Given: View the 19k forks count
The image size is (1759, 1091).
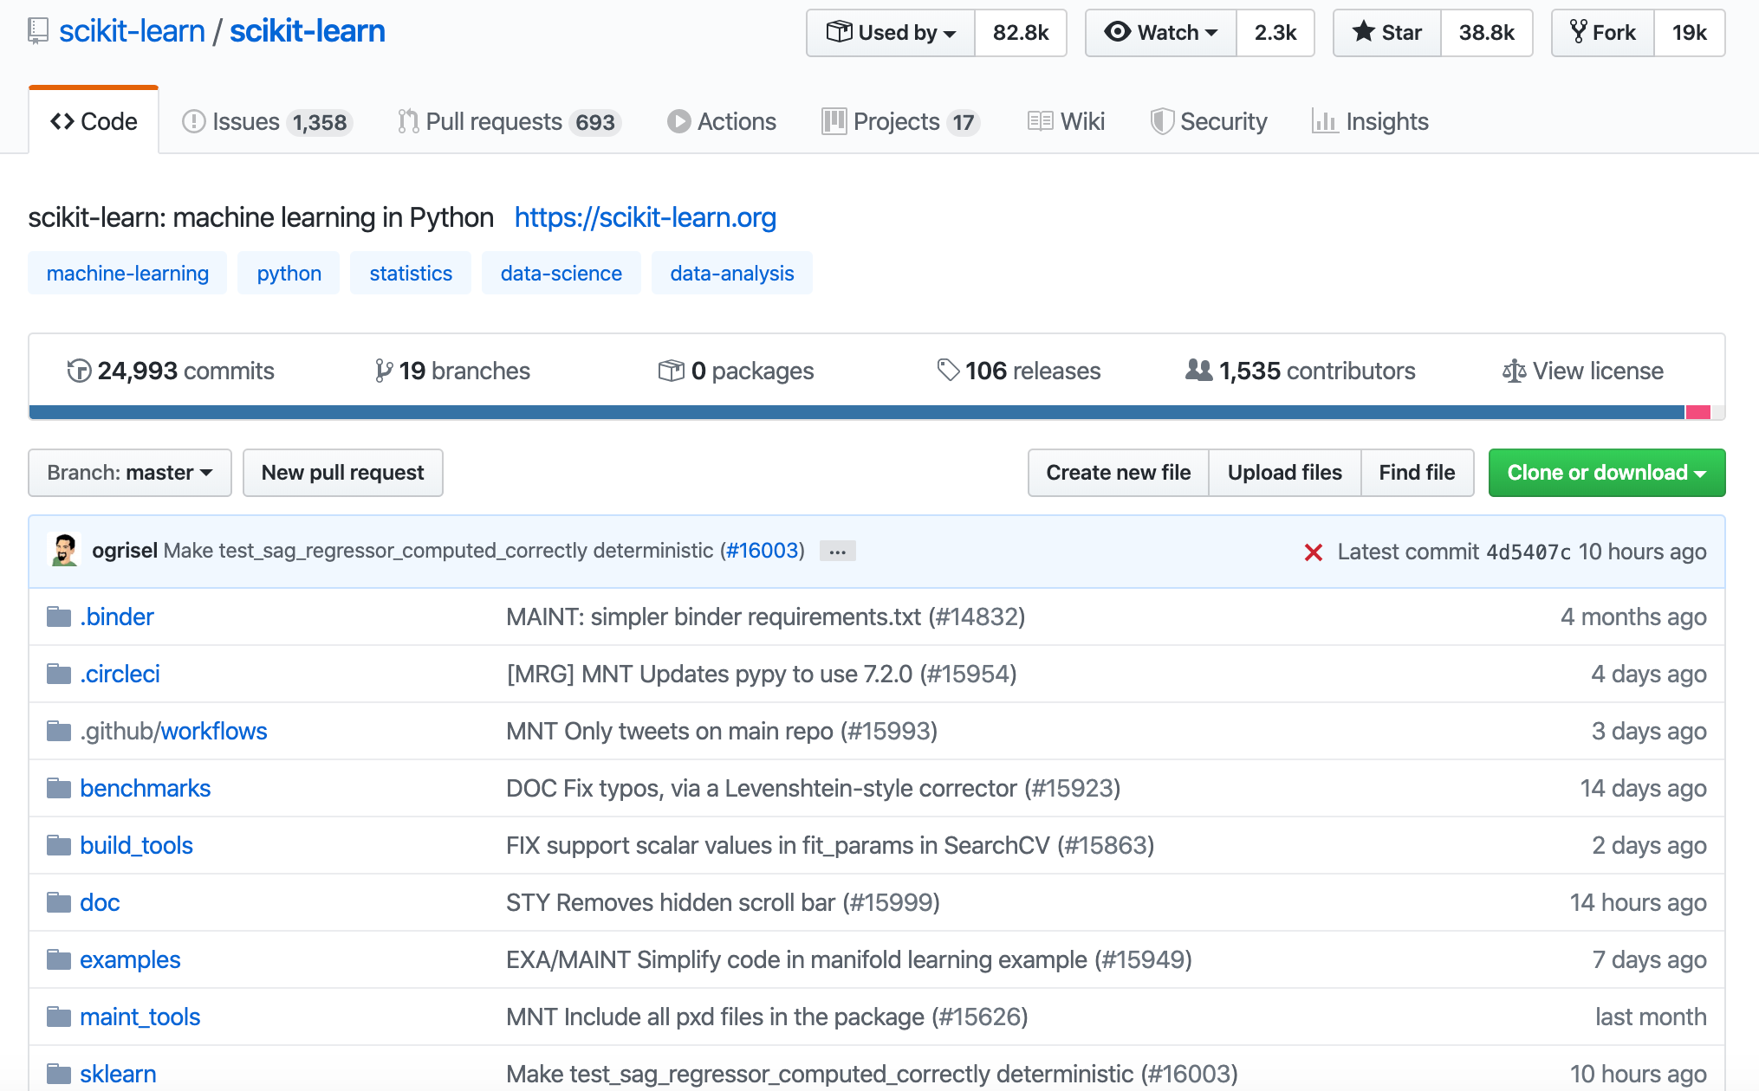Looking at the screenshot, I should click(x=1690, y=33).
